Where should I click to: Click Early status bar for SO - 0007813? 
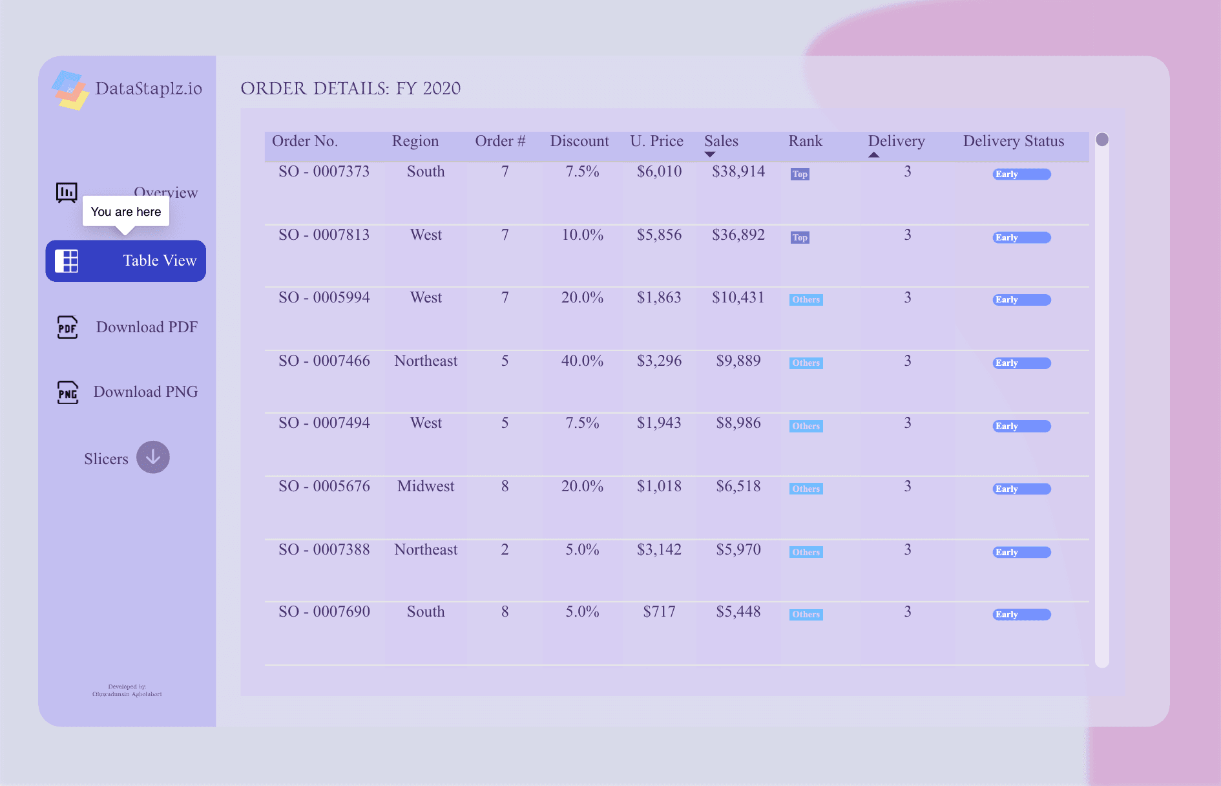click(x=1021, y=237)
